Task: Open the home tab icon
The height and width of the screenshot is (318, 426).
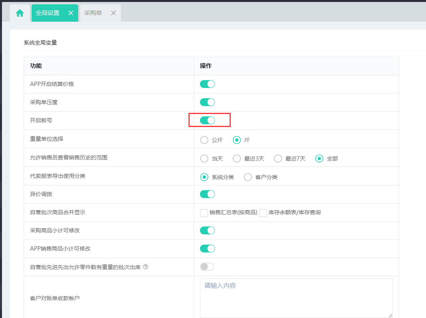Action: point(20,13)
